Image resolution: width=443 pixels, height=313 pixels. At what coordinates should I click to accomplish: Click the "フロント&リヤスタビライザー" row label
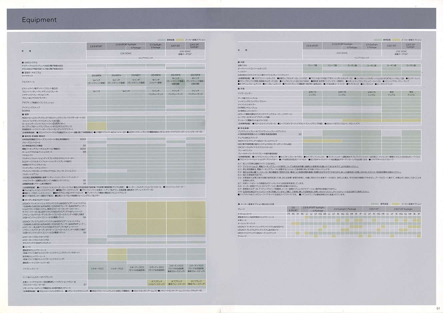point(34,98)
